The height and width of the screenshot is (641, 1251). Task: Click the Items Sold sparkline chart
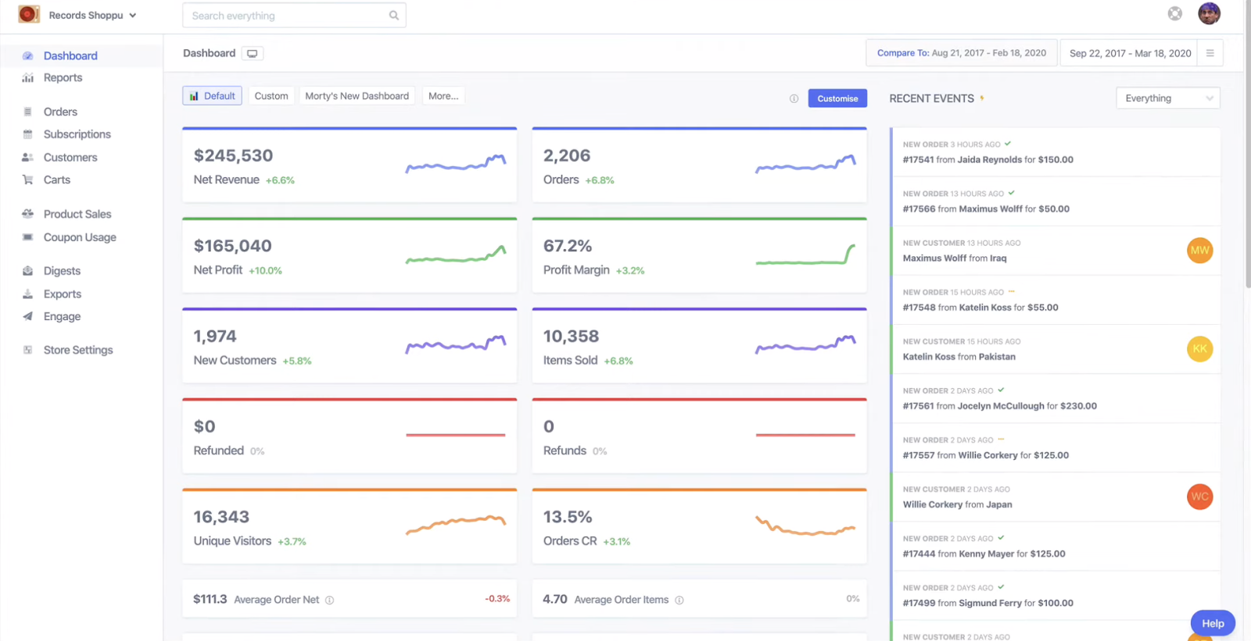click(x=805, y=344)
